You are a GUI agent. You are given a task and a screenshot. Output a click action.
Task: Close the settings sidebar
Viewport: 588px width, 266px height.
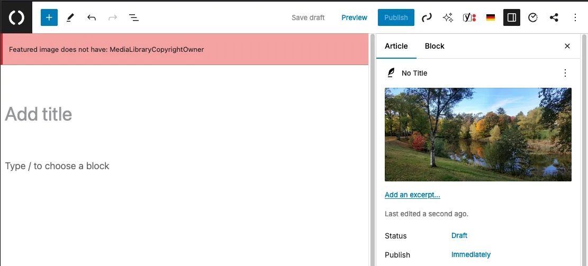click(x=567, y=46)
